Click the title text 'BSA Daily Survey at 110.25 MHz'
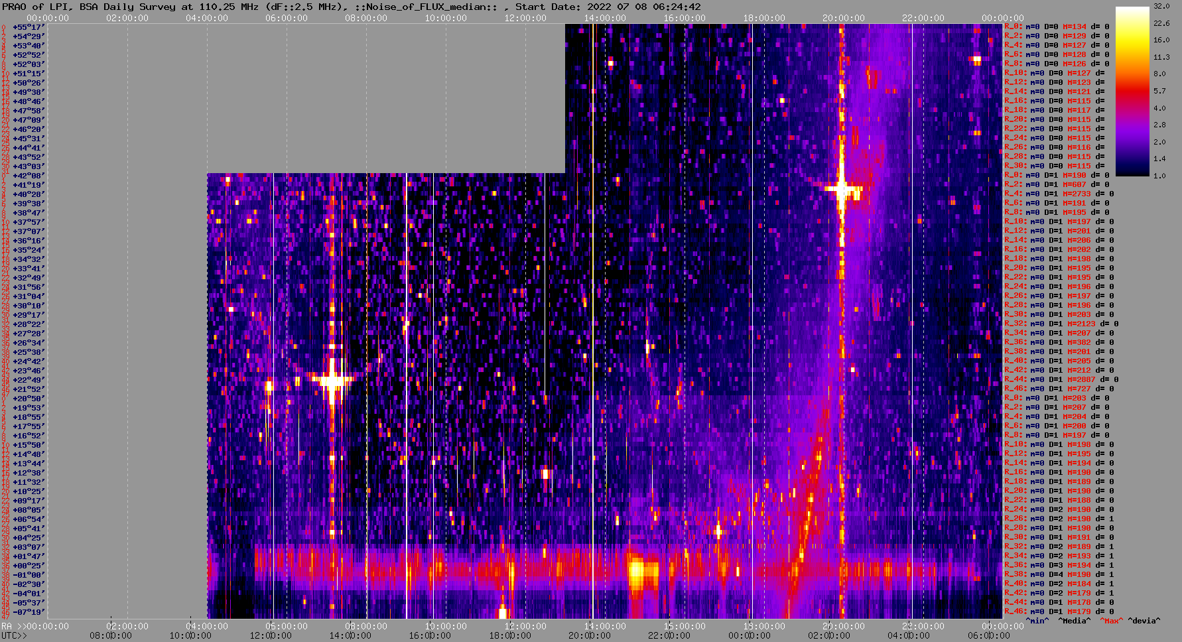 pos(171,7)
